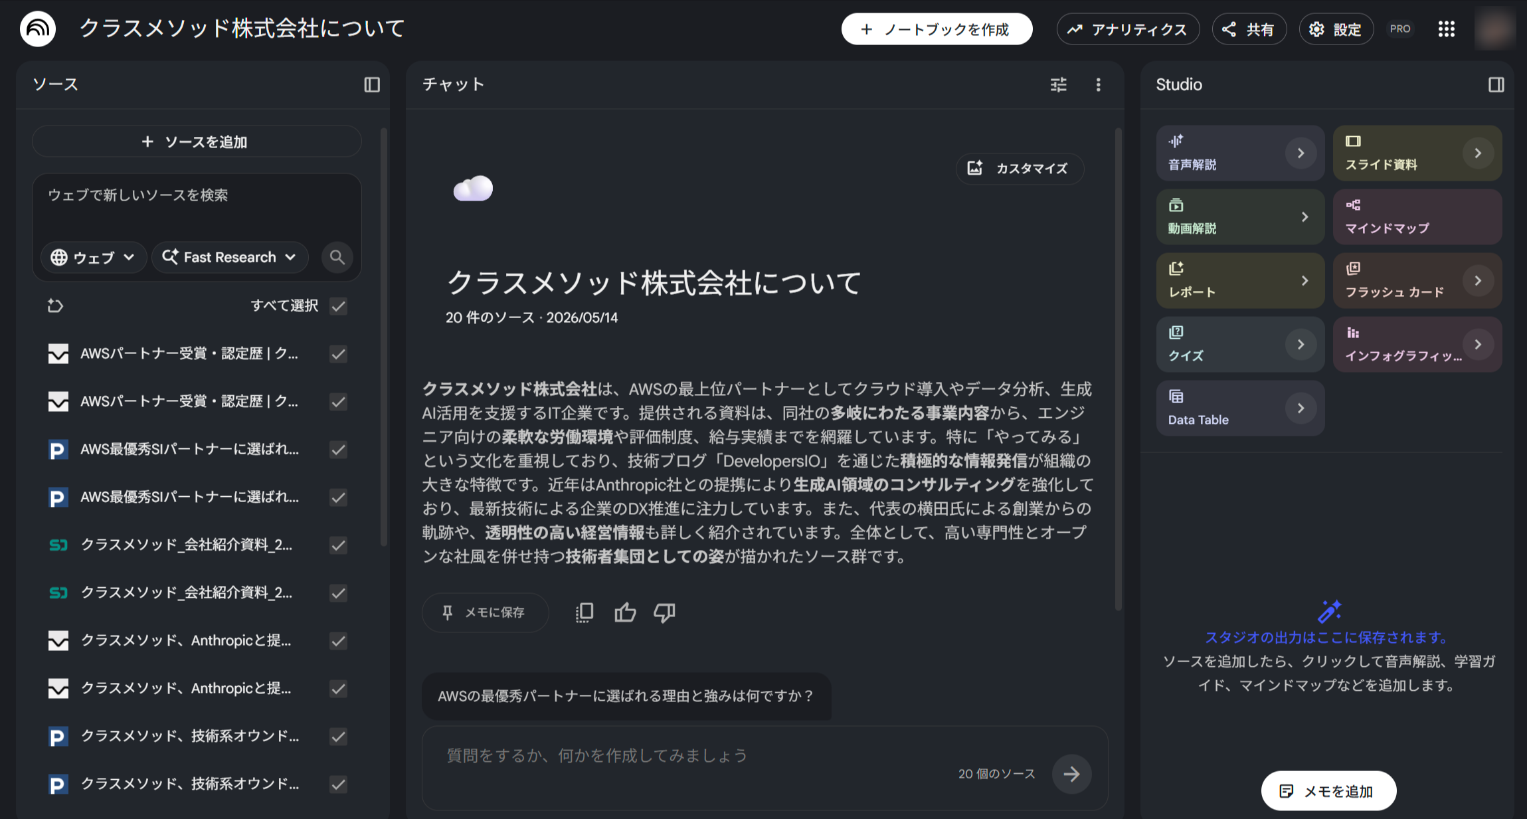
Task: Expand Data Table options chevron
Action: click(1301, 408)
